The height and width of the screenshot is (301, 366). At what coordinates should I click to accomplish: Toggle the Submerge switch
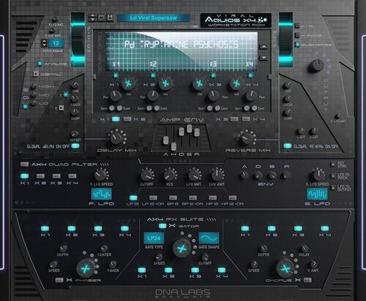coord(297,45)
